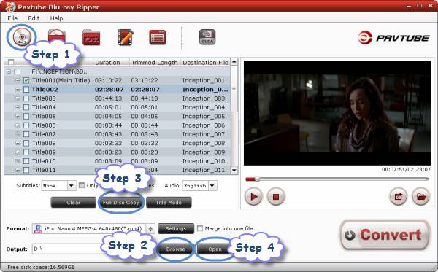Viewport: 438px width, 272px height.
Task: Click the video preview image
Action: coord(337,113)
